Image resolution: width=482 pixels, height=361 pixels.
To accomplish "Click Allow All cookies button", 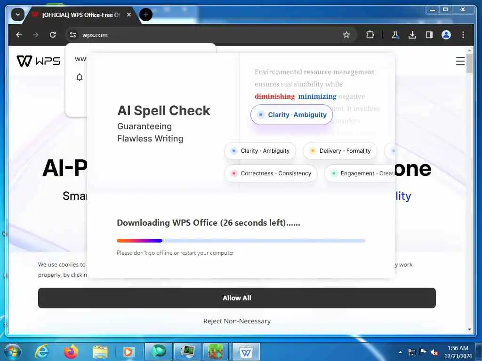I will 237,298.
